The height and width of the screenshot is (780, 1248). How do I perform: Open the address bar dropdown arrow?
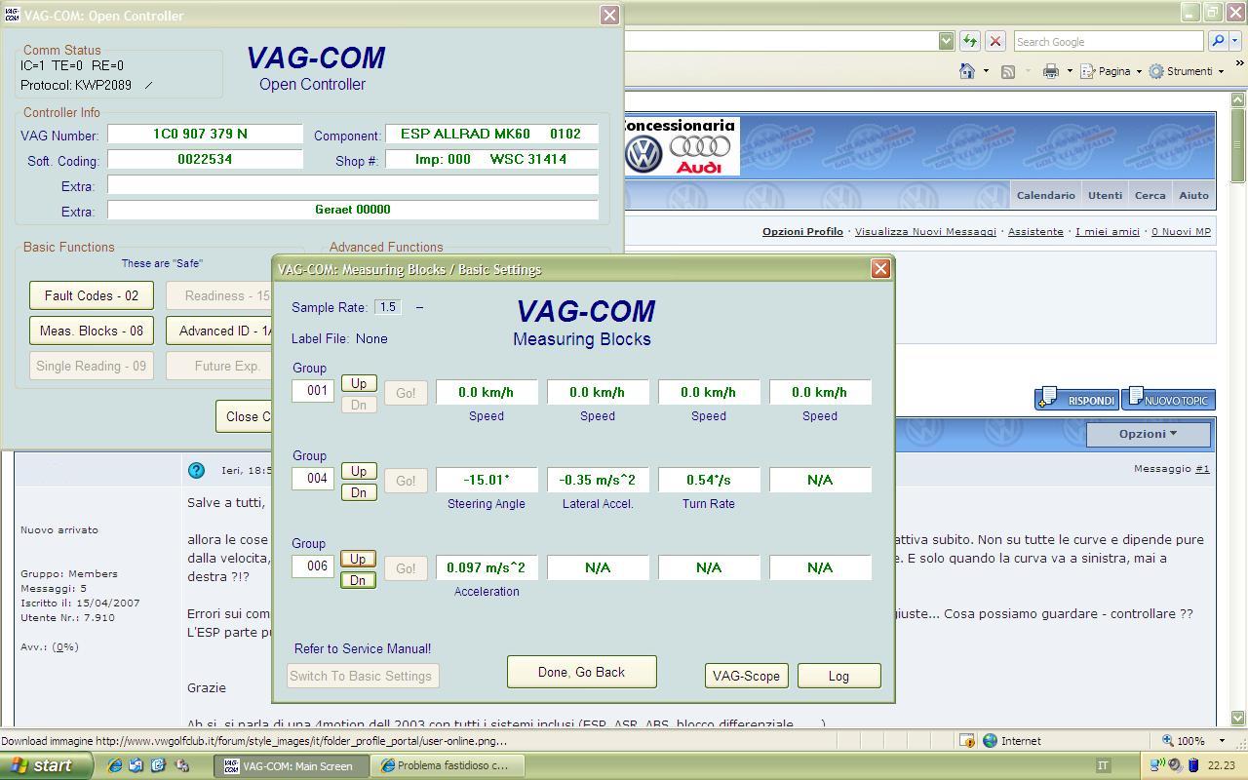(x=946, y=41)
